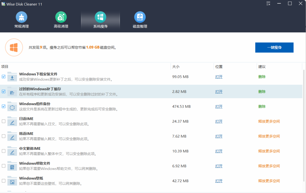This screenshot has width=306, height=193.
Task: Open the hamburger menu in the title bar
Action: pos(268,4)
